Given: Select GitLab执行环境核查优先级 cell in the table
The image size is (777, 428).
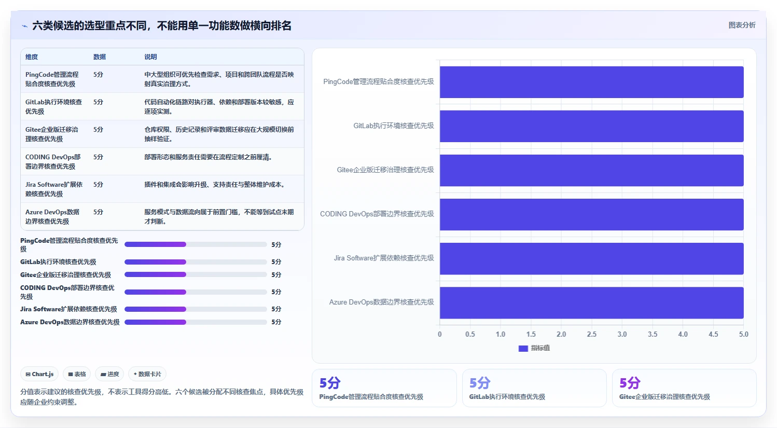Looking at the screenshot, I should pyautogui.click(x=54, y=107).
